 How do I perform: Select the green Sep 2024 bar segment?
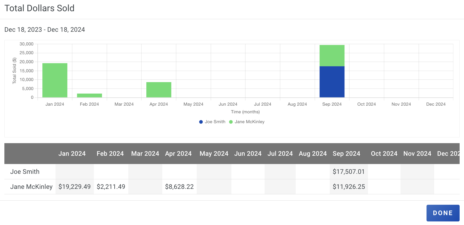coord(332,56)
